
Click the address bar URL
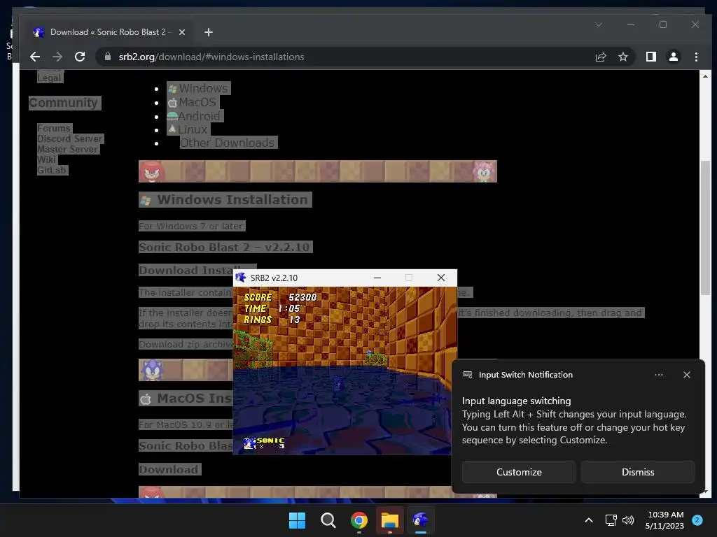point(211,57)
